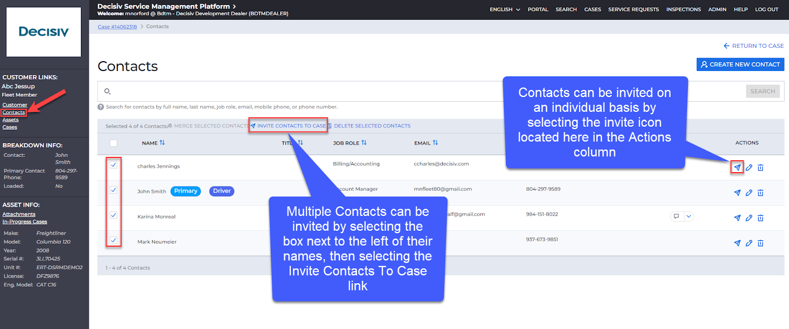This screenshot has width=789, height=329.
Task: Click edit pencil icon for John Smith
Action: 749,193
